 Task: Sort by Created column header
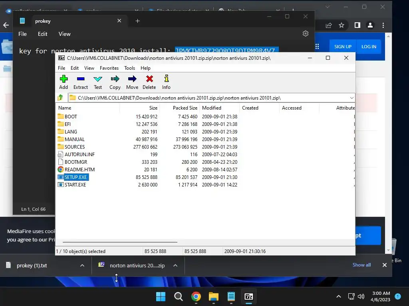260,108
